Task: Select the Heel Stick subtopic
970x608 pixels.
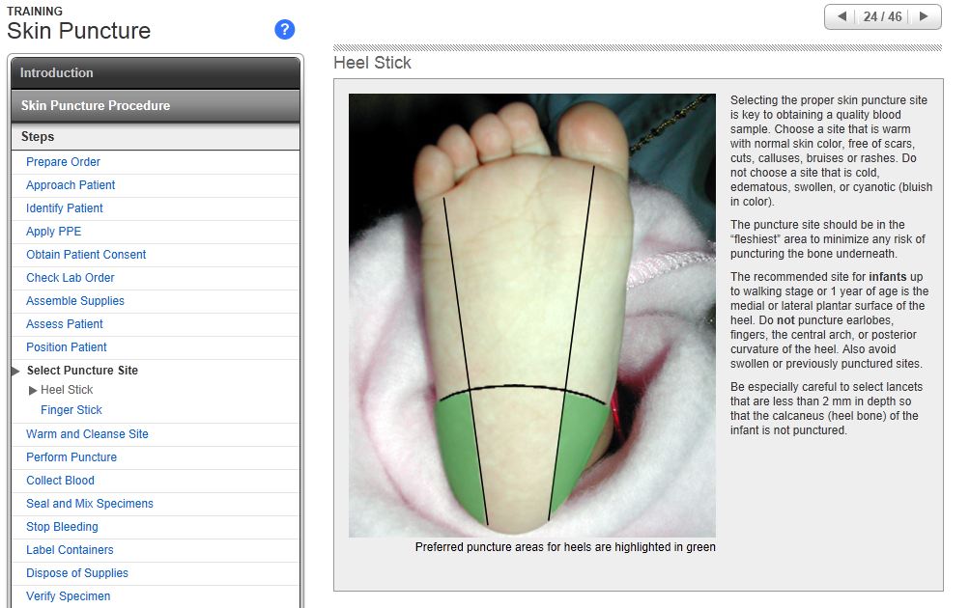Action: pos(67,390)
